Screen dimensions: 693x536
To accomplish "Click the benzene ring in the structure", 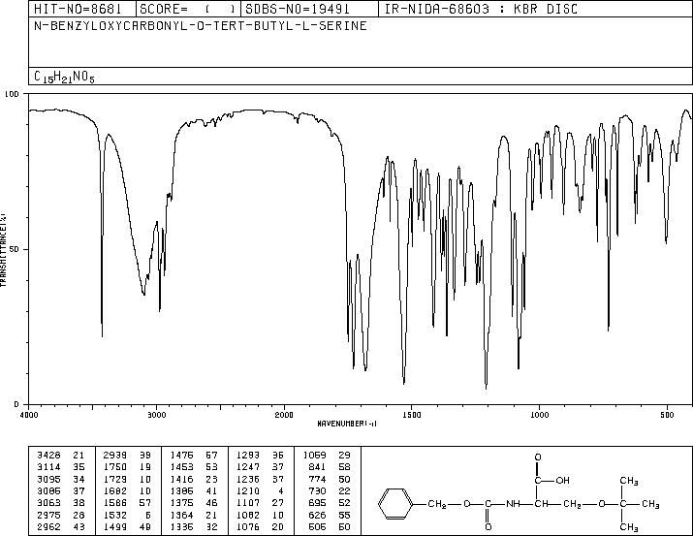I will 395,503.
